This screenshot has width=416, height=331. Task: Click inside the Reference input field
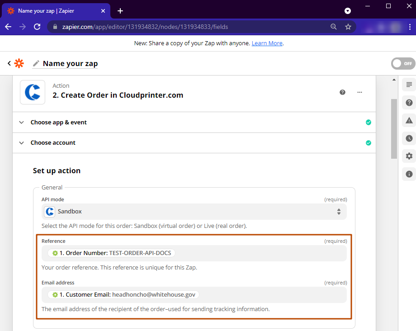click(194, 253)
